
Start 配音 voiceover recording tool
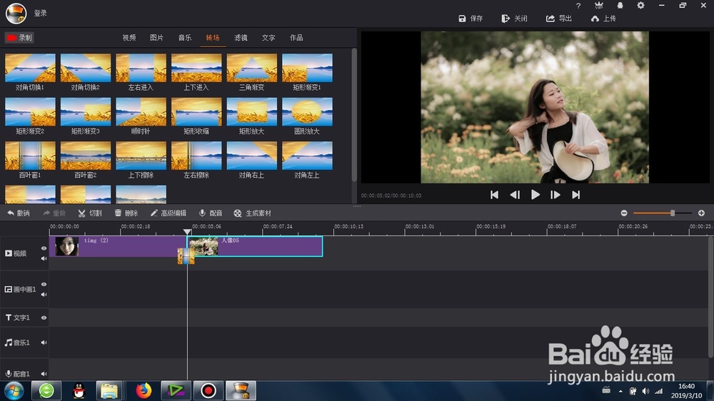click(x=211, y=213)
